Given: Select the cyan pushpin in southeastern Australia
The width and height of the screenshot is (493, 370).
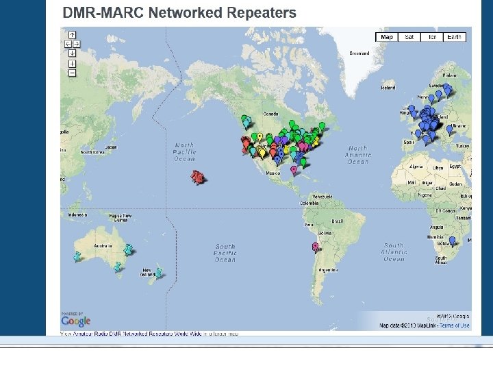Looking at the screenshot, I should [117, 267].
